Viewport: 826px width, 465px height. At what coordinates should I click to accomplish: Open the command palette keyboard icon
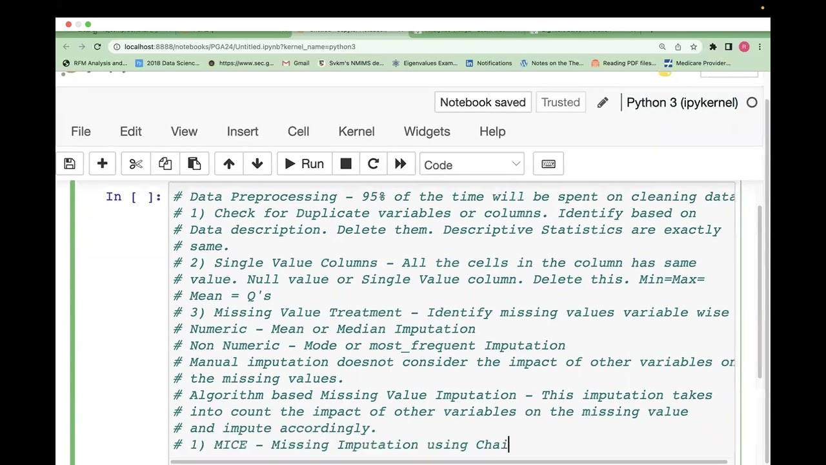549,164
